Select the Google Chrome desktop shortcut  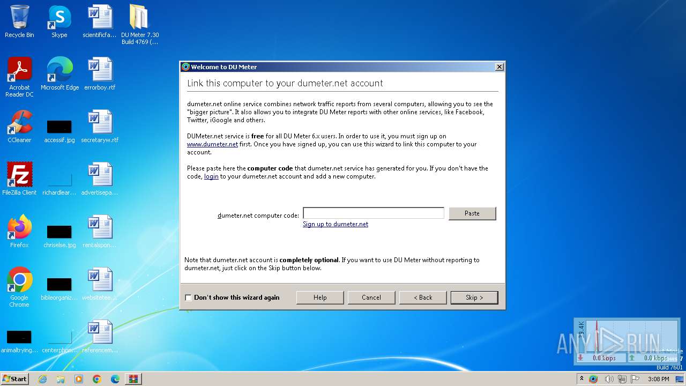[19, 287]
